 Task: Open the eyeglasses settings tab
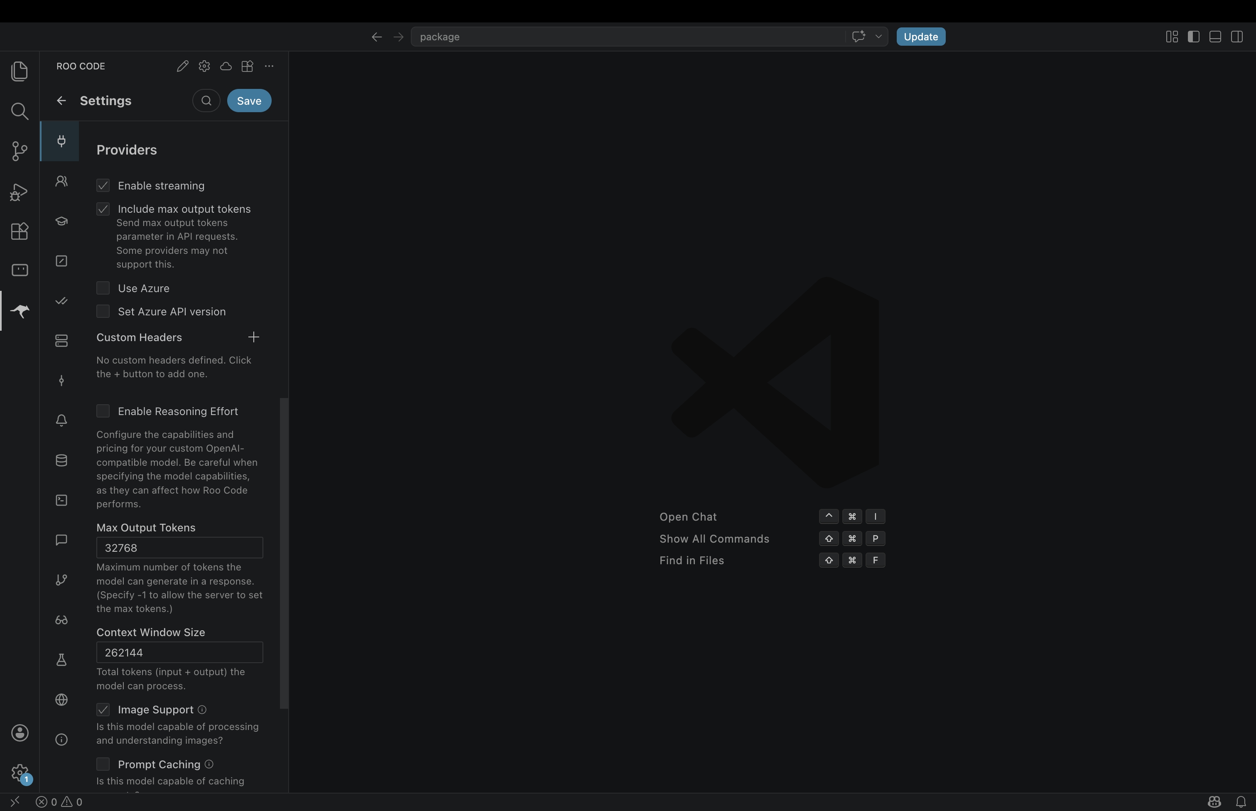click(61, 620)
